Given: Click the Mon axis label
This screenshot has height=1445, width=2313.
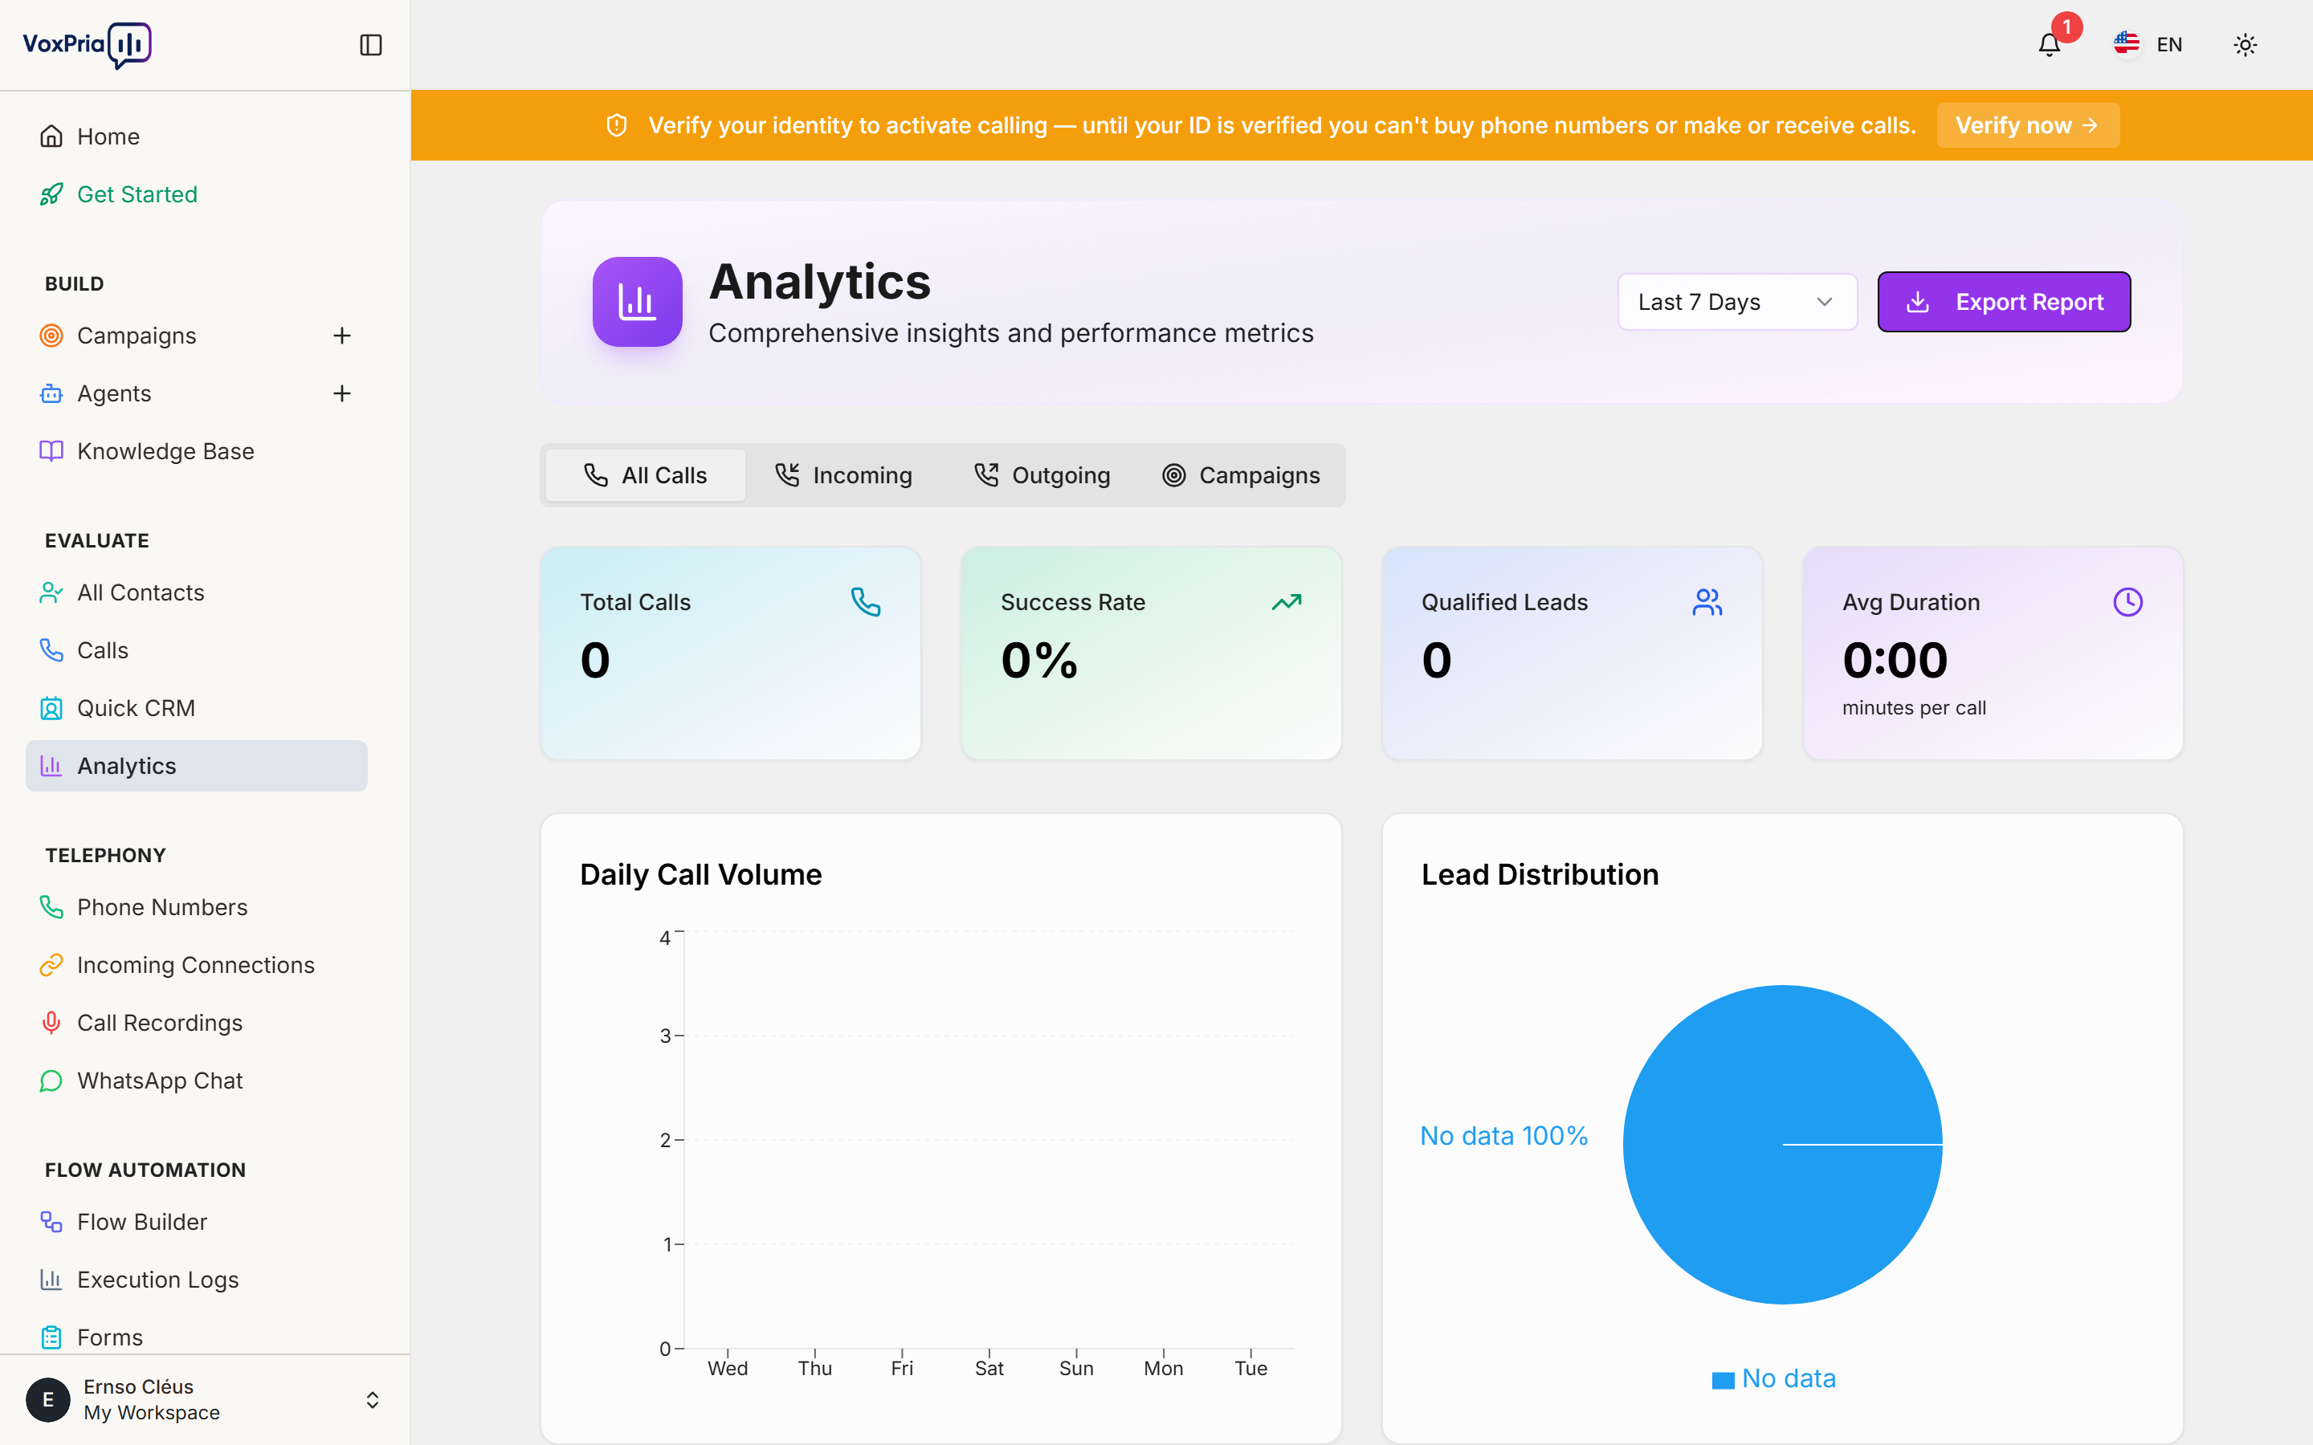Looking at the screenshot, I should coord(1163,1369).
